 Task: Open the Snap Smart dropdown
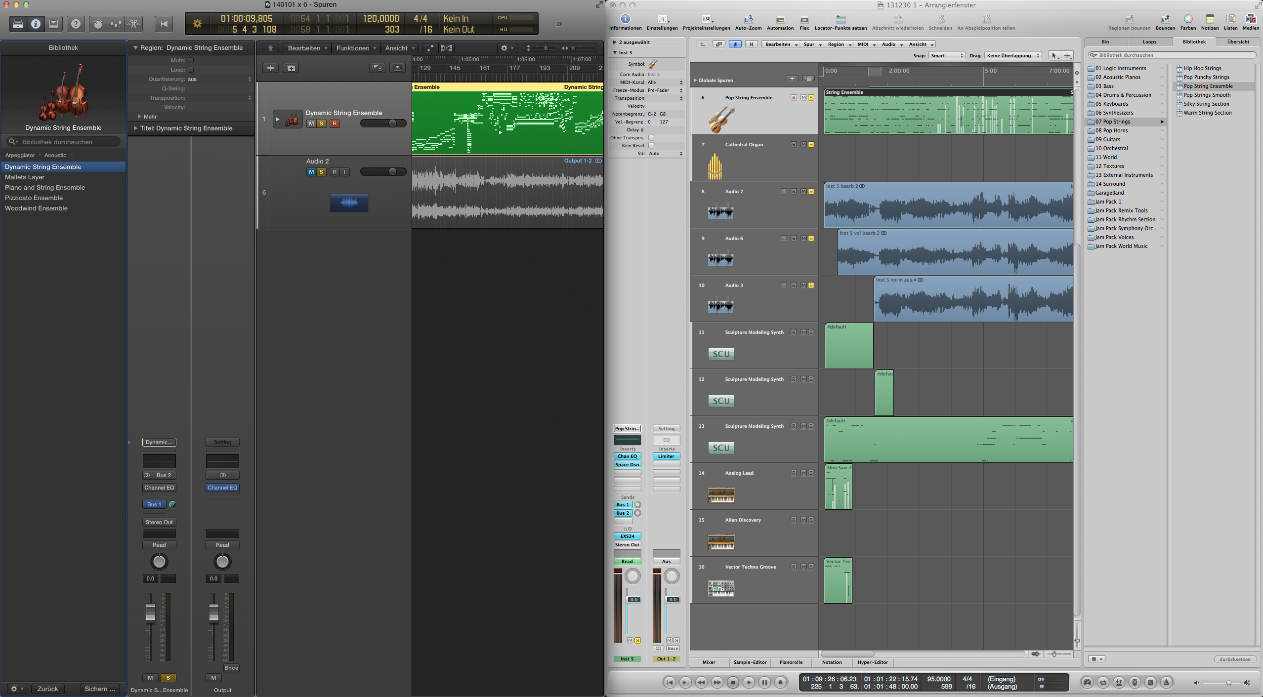pyautogui.click(x=947, y=56)
